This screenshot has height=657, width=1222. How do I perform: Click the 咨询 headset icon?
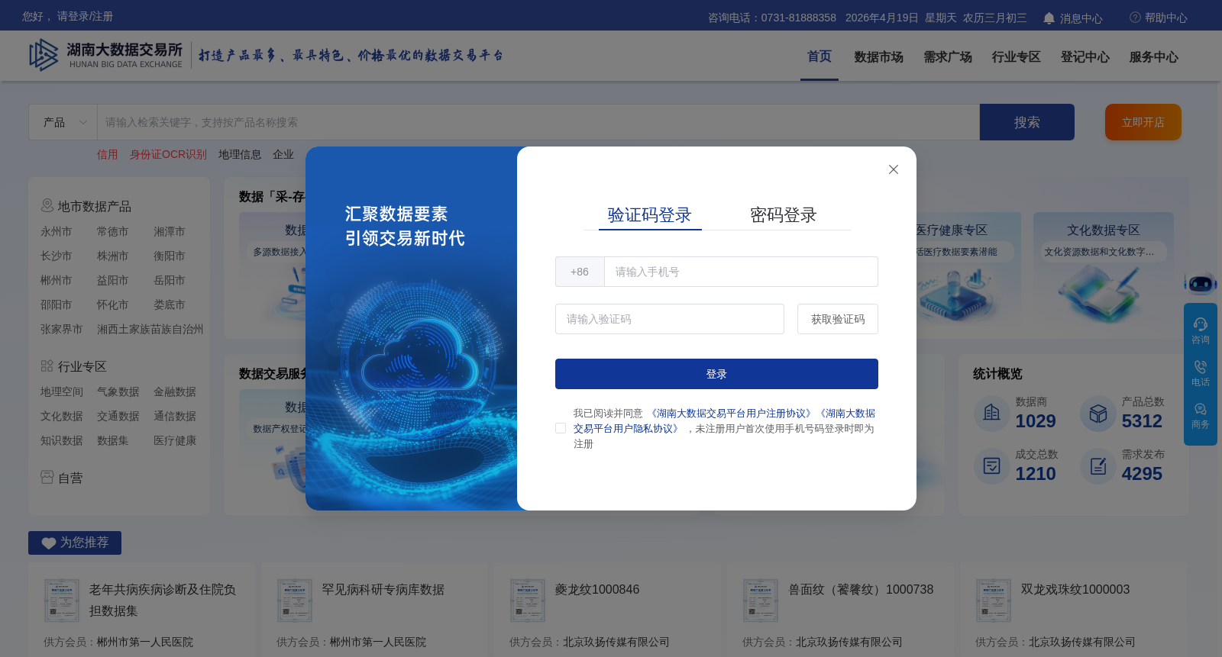(x=1201, y=324)
